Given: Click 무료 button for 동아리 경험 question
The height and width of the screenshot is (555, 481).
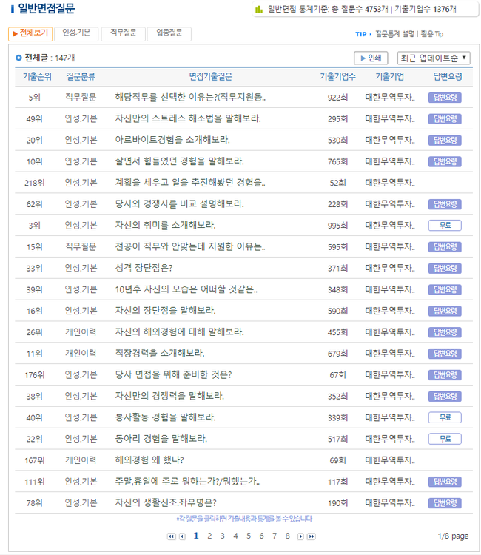Looking at the screenshot, I should [x=445, y=439].
